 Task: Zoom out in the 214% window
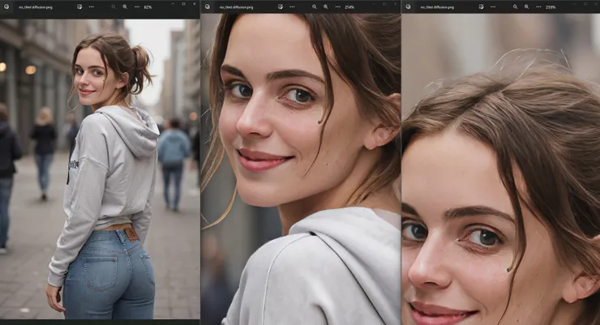(x=313, y=6)
